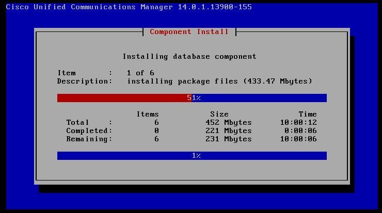Click the 'Size' column header
This screenshot has width=382, height=213.
pos(219,114)
